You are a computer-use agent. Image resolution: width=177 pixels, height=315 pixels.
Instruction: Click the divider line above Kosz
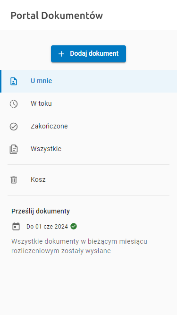click(89, 165)
